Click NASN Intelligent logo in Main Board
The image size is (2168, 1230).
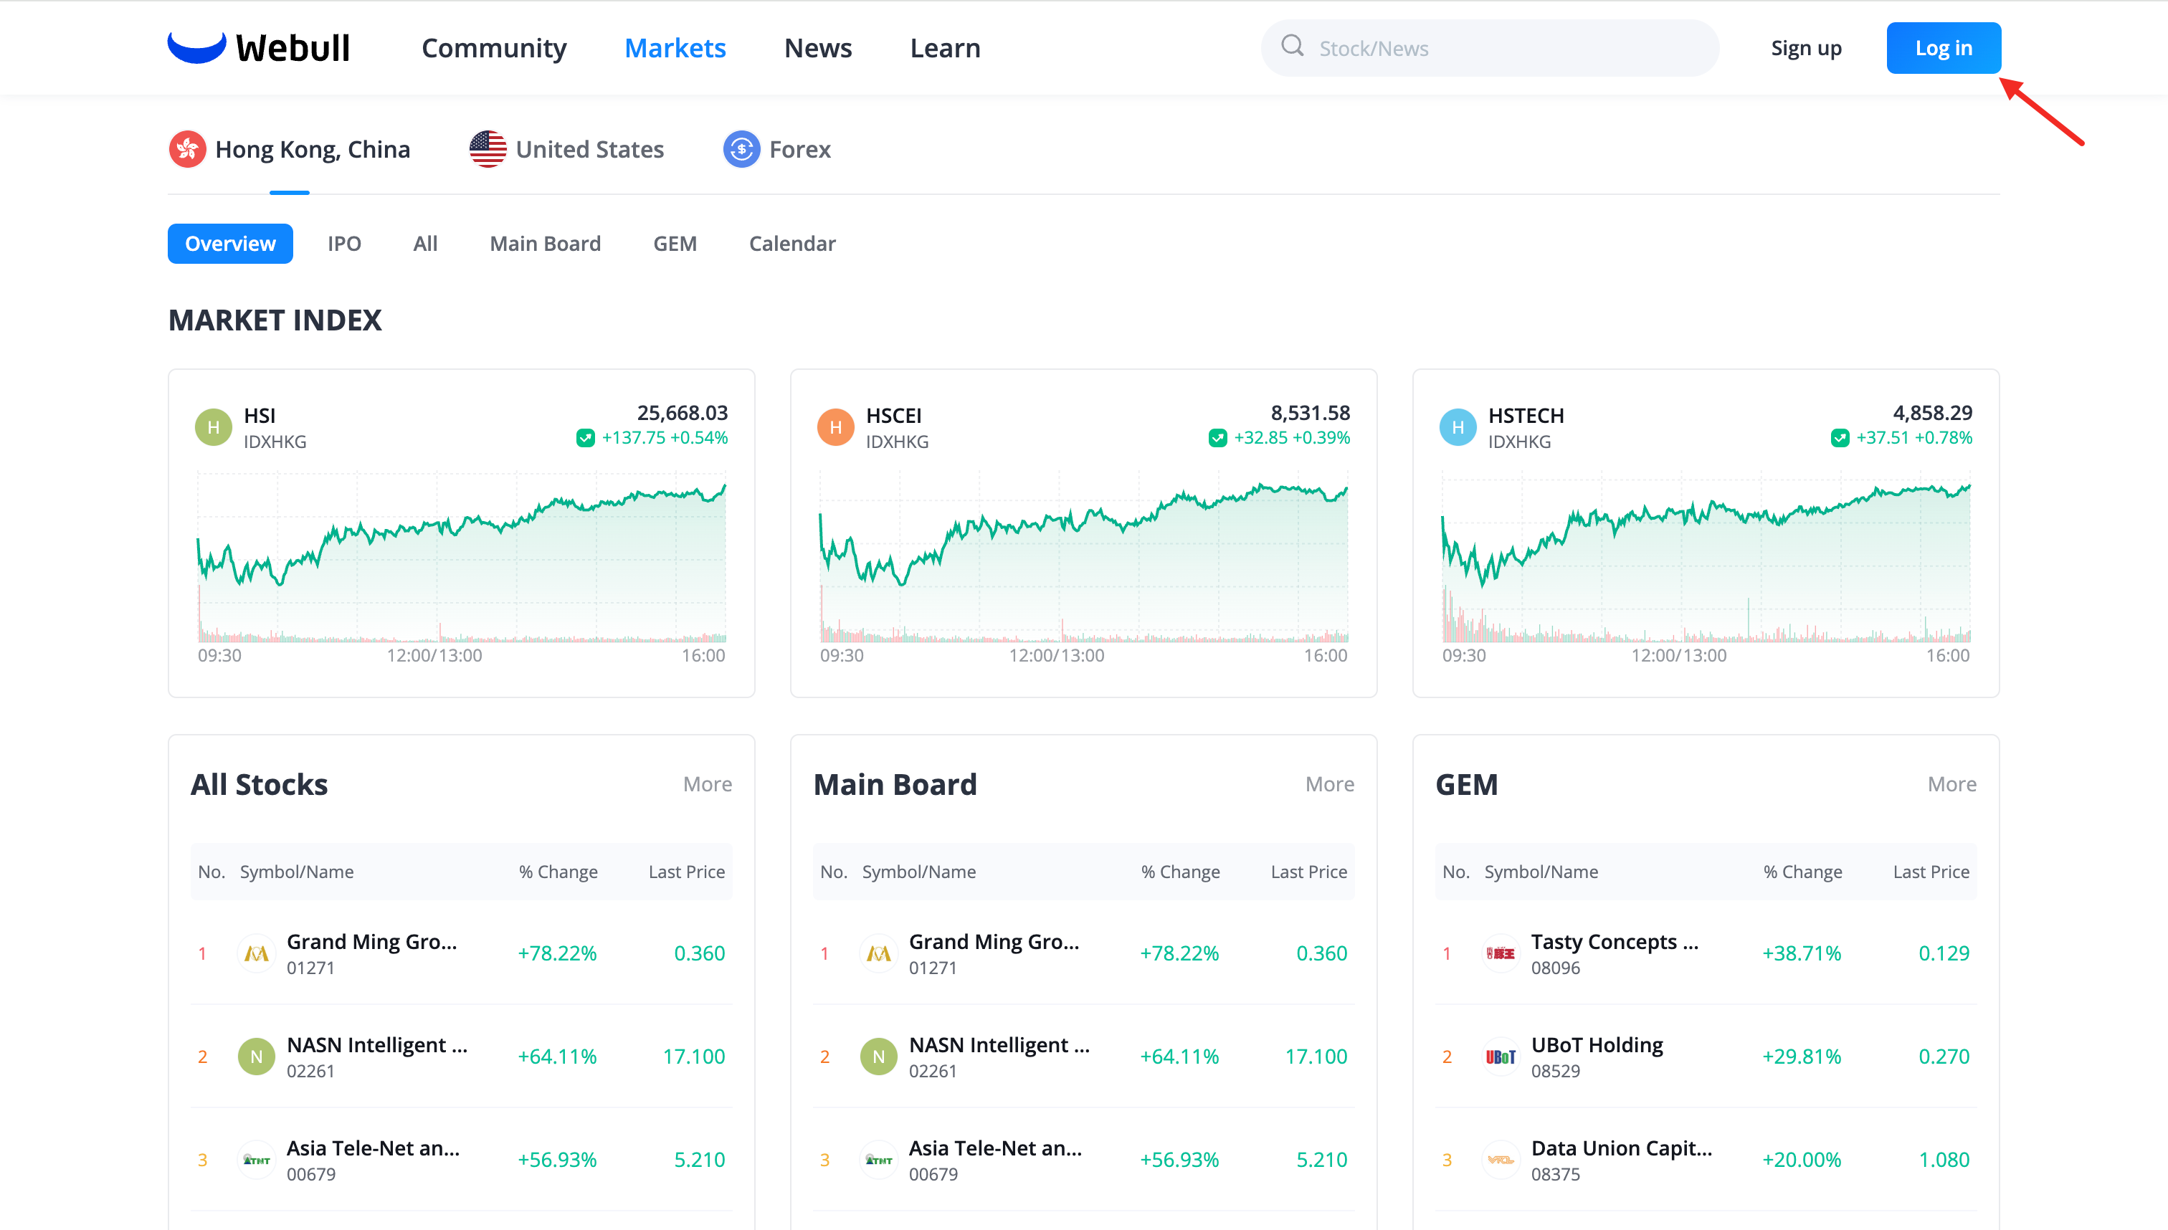pos(878,1057)
